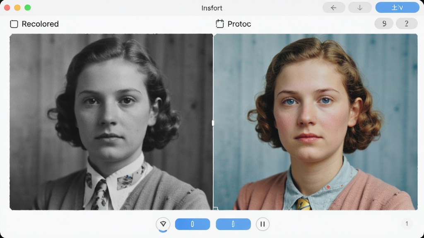Viewport: 424px width, 238px height.
Task: Click the back arrow button in title bar
Action: [334, 7]
